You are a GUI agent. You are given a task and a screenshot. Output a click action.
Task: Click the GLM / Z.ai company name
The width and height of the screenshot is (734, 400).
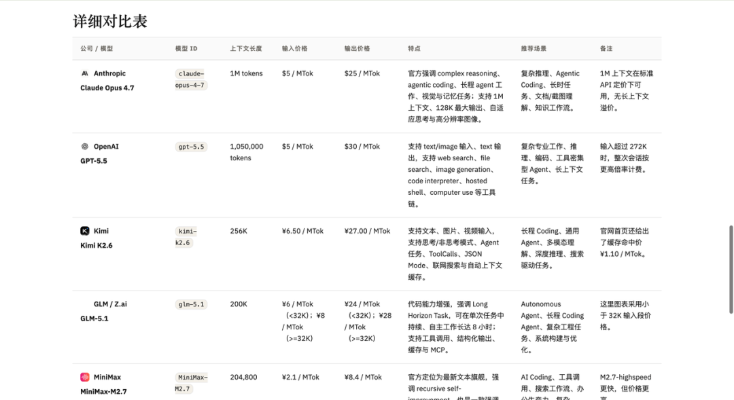coord(111,304)
